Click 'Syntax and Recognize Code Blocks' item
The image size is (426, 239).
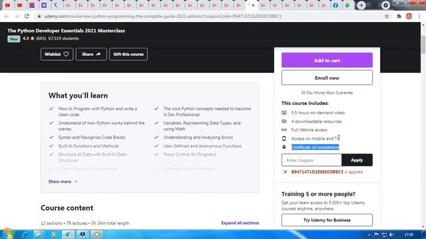92,137
